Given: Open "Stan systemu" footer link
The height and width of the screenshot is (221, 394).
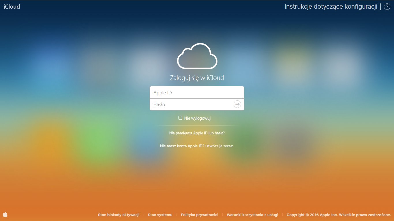Looking at the screenshot, I should (160, 215).
